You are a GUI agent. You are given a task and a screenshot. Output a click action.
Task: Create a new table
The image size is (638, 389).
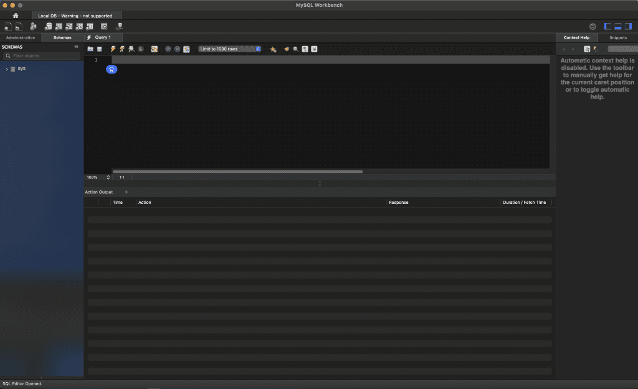tap(59, 26)
